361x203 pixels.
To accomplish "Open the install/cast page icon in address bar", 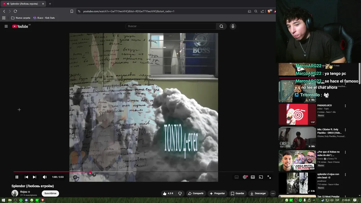I will [249, 11].
